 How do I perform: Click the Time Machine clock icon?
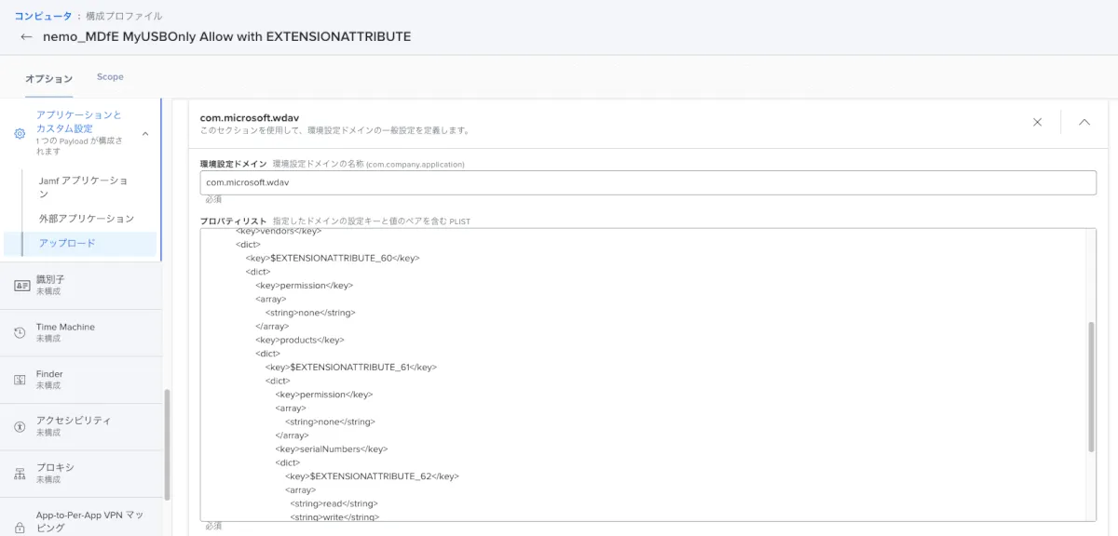[20, 332]
